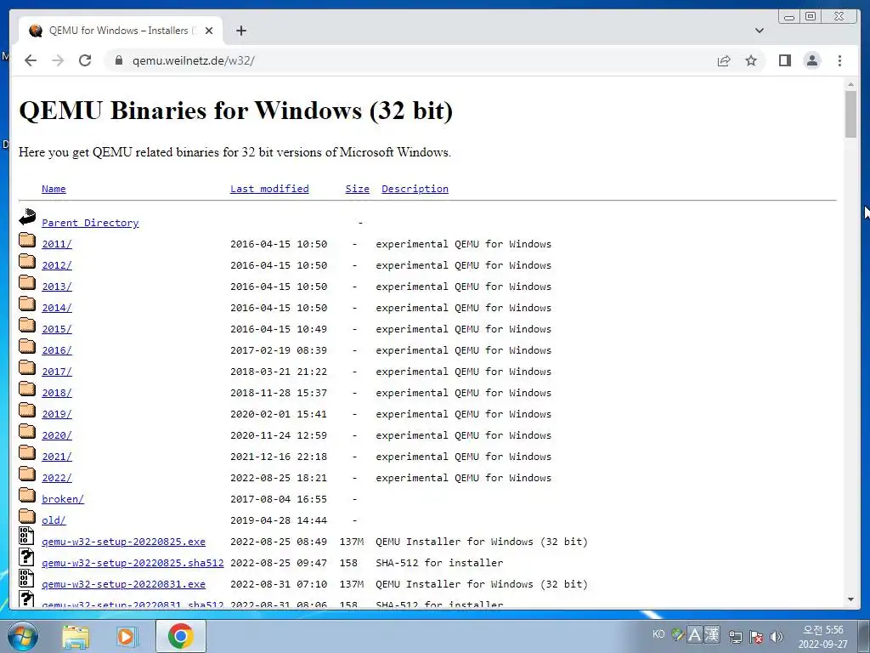Open the 2015/ folder link

[57, 329]
